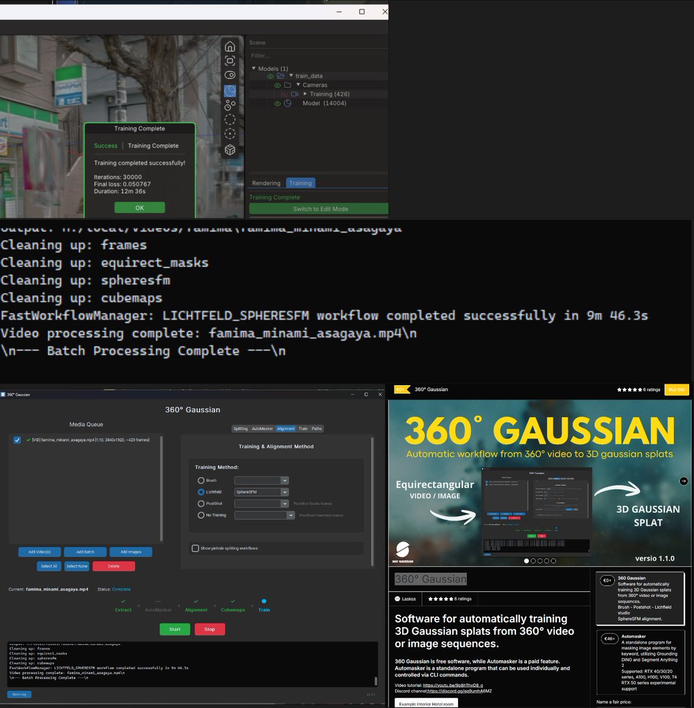
Task: Click the next-slide arrow on the product banner
Action: coord(683,481)
